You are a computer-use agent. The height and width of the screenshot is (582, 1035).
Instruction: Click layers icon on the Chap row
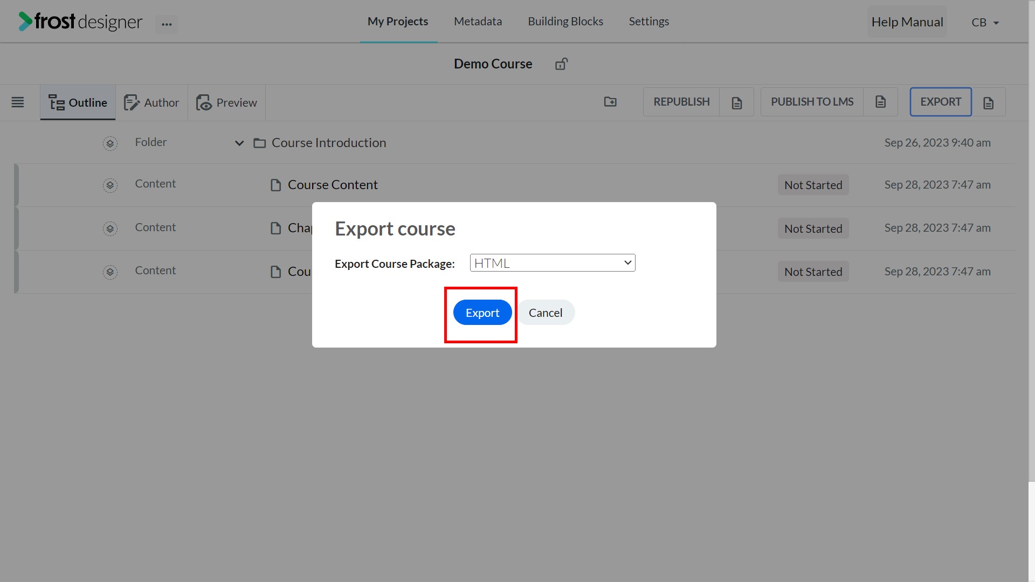(x=110, y=228)
